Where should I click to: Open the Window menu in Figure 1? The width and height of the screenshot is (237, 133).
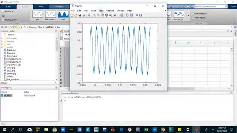pyautogui.click(x=120, y=11)
